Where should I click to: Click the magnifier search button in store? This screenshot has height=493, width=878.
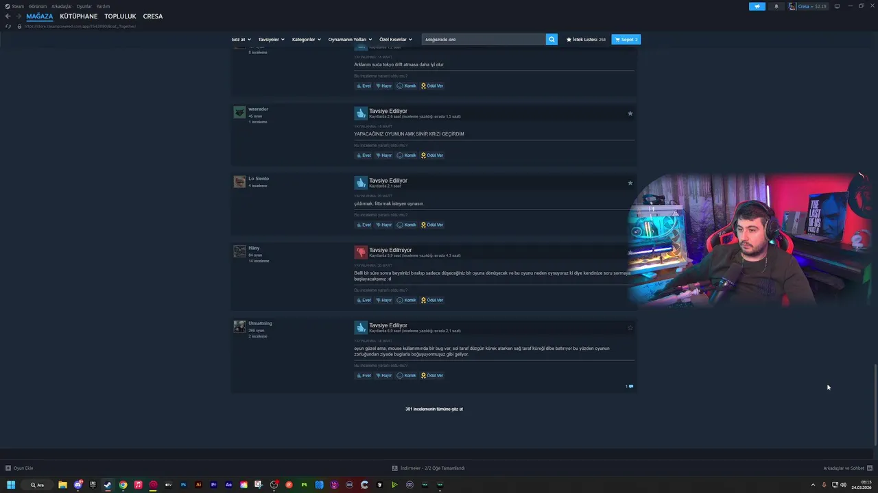pos(551,39)
